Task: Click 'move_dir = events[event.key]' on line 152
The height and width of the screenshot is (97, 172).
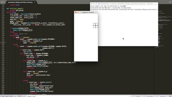Action: 38,75
